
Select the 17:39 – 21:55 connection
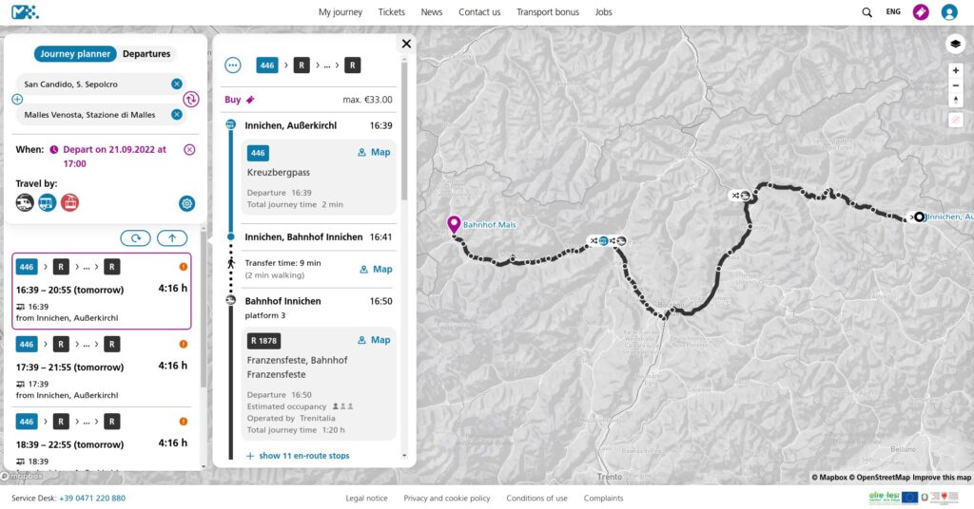[x=101, y=368]
